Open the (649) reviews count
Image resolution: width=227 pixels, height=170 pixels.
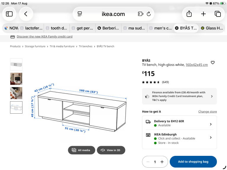point(165,82)
